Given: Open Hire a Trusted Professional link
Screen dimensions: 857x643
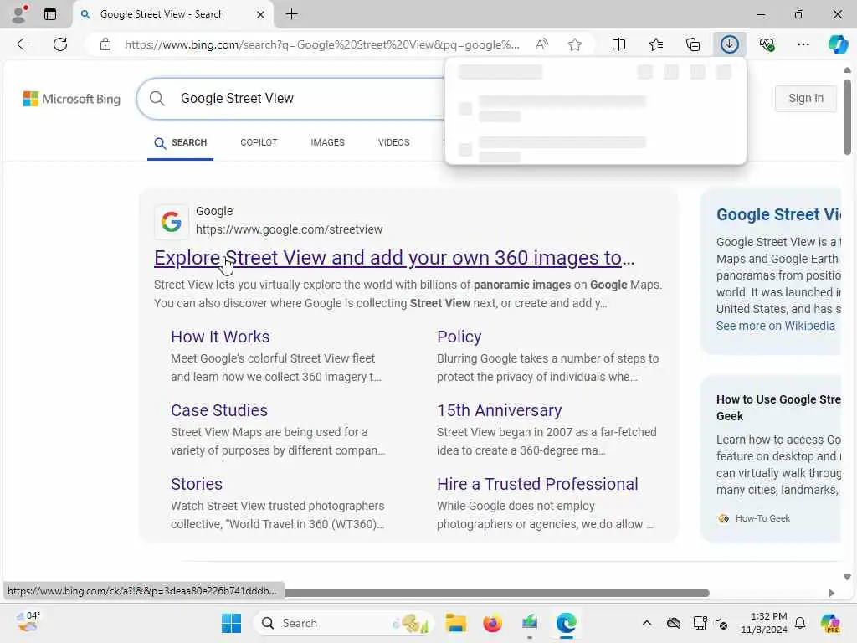Looking at the screenshot, I should 537,485.
